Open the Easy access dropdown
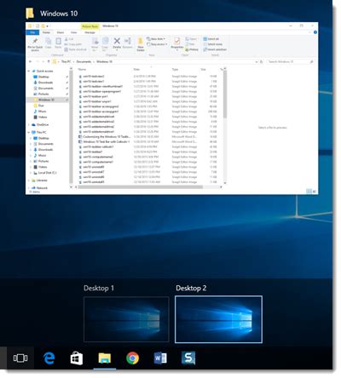Image resolution: width=341 pixels, height=378 pixels. (x=157, y=44)
